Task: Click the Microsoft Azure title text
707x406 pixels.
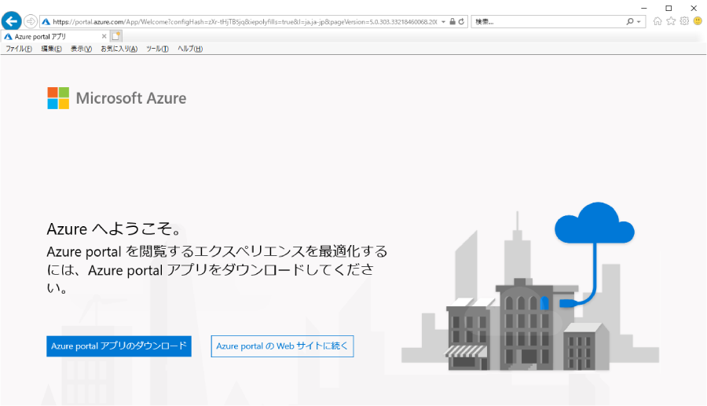Action: tap(131, 98)
